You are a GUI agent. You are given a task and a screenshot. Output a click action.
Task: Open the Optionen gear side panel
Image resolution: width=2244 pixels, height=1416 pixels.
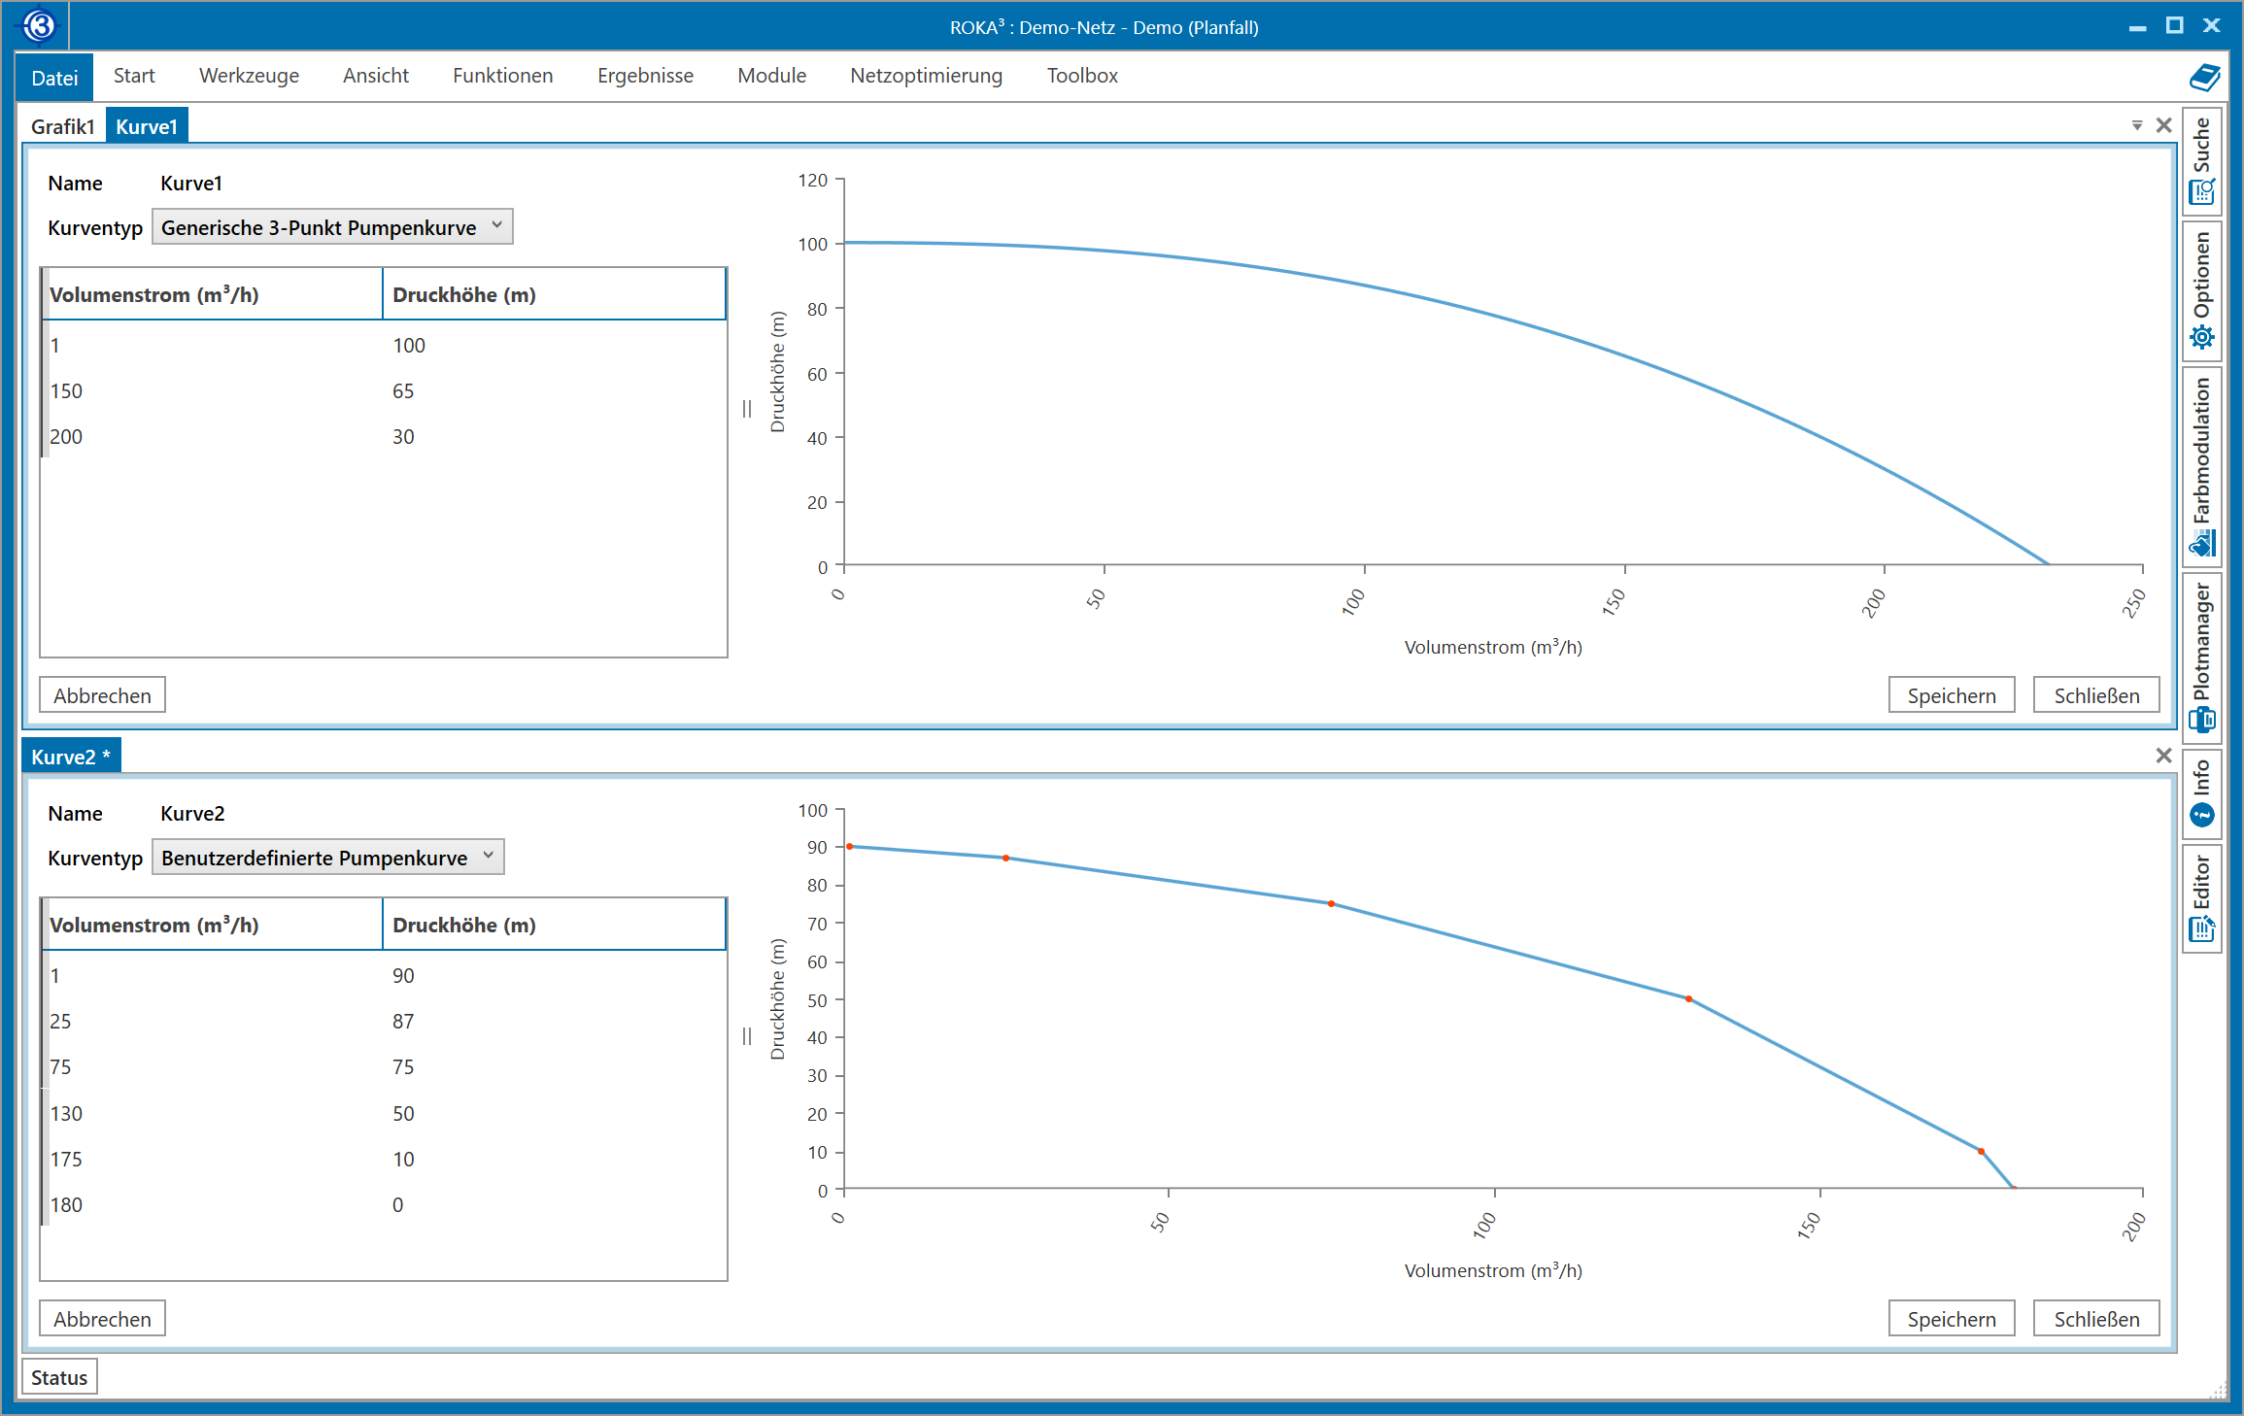pyautogui.click(x=2201, y=290)
